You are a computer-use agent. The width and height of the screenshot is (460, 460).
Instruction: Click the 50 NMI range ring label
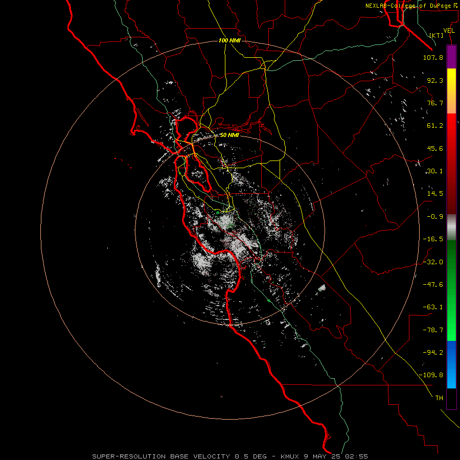click(x=229, y=135)
